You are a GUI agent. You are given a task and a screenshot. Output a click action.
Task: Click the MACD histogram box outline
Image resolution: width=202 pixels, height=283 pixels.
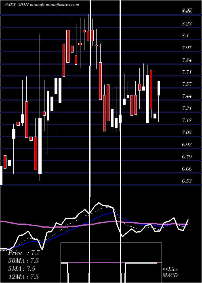coord(111,263)
